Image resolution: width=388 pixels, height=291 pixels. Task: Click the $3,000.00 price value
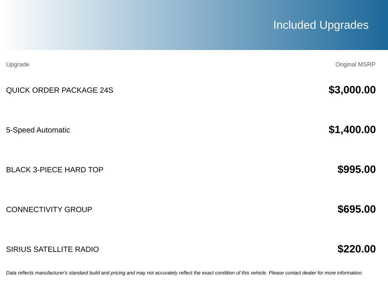(352, 90)
